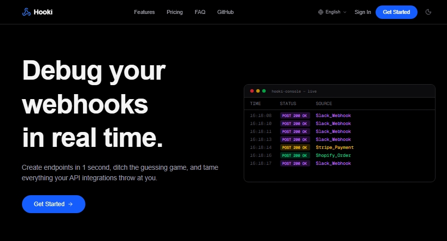Viewport: 447px width, 241px height.
Task: Open the Features nav link
Action: point(144,12)
